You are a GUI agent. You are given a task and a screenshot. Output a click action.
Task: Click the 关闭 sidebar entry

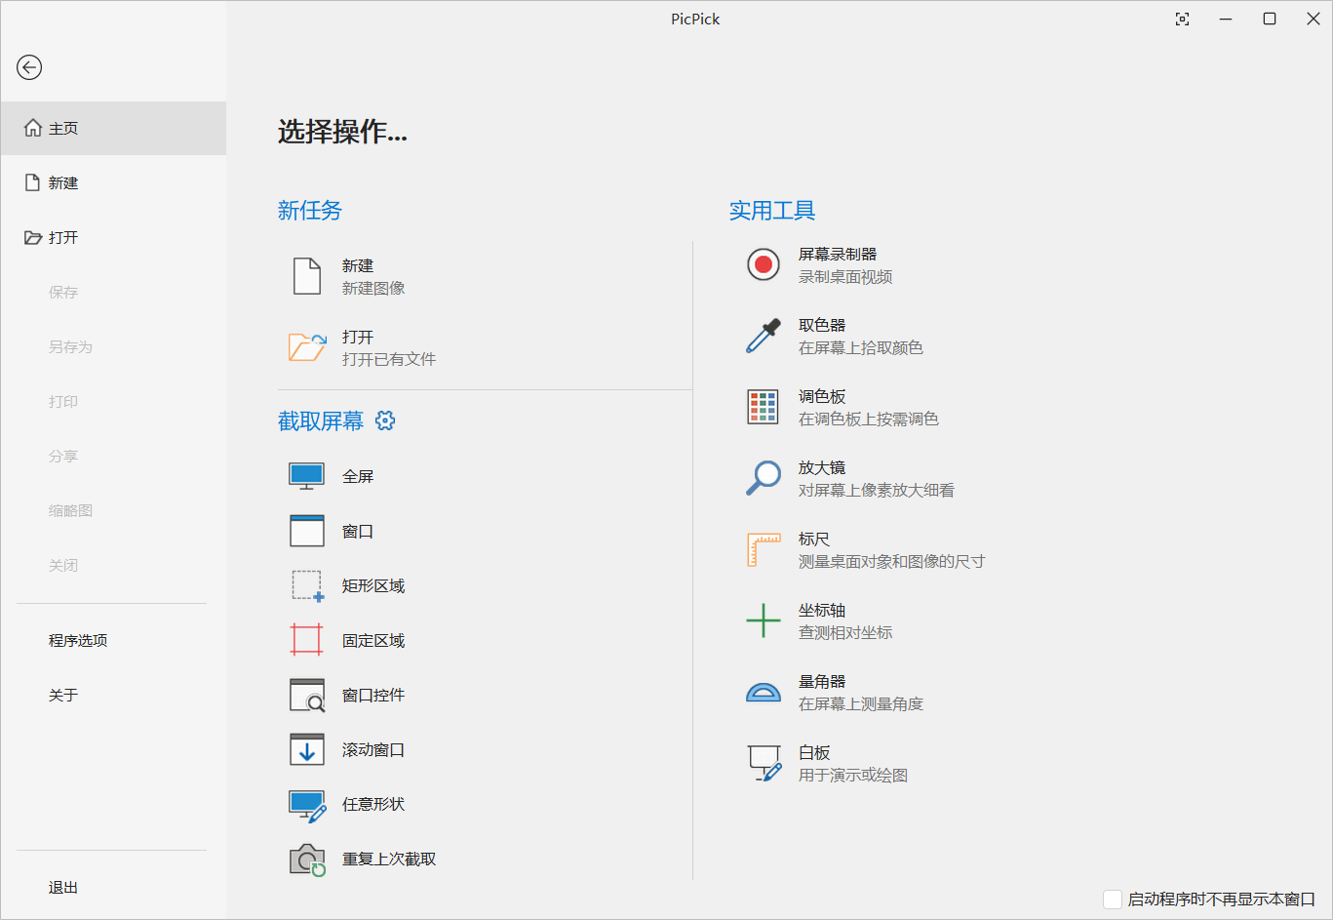pos(63,565)
